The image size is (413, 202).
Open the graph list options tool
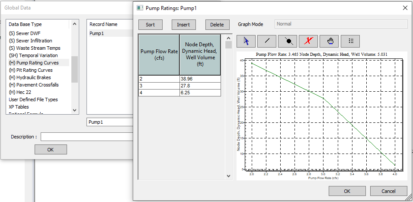point(350,41)
